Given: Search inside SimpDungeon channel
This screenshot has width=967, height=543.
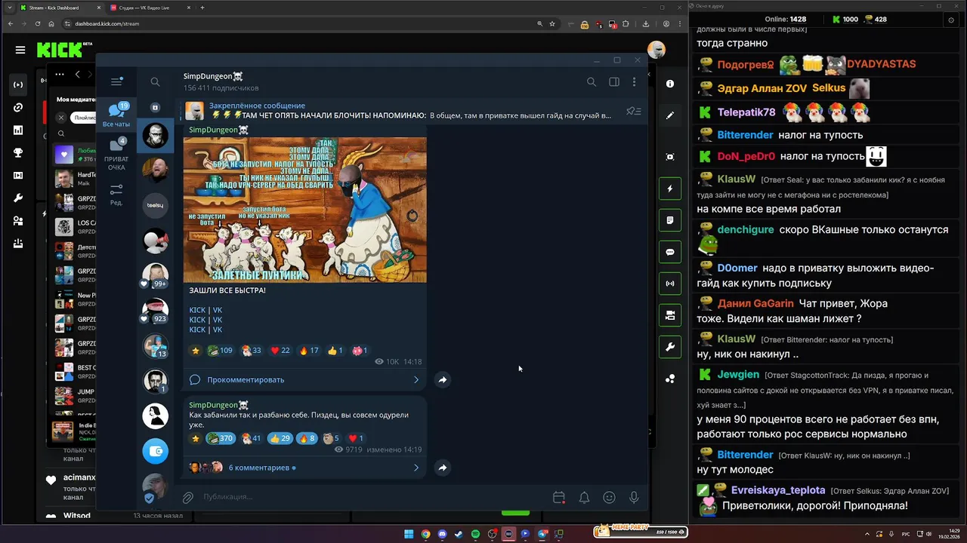Looking at the screenshot, I should coord(592,81).
